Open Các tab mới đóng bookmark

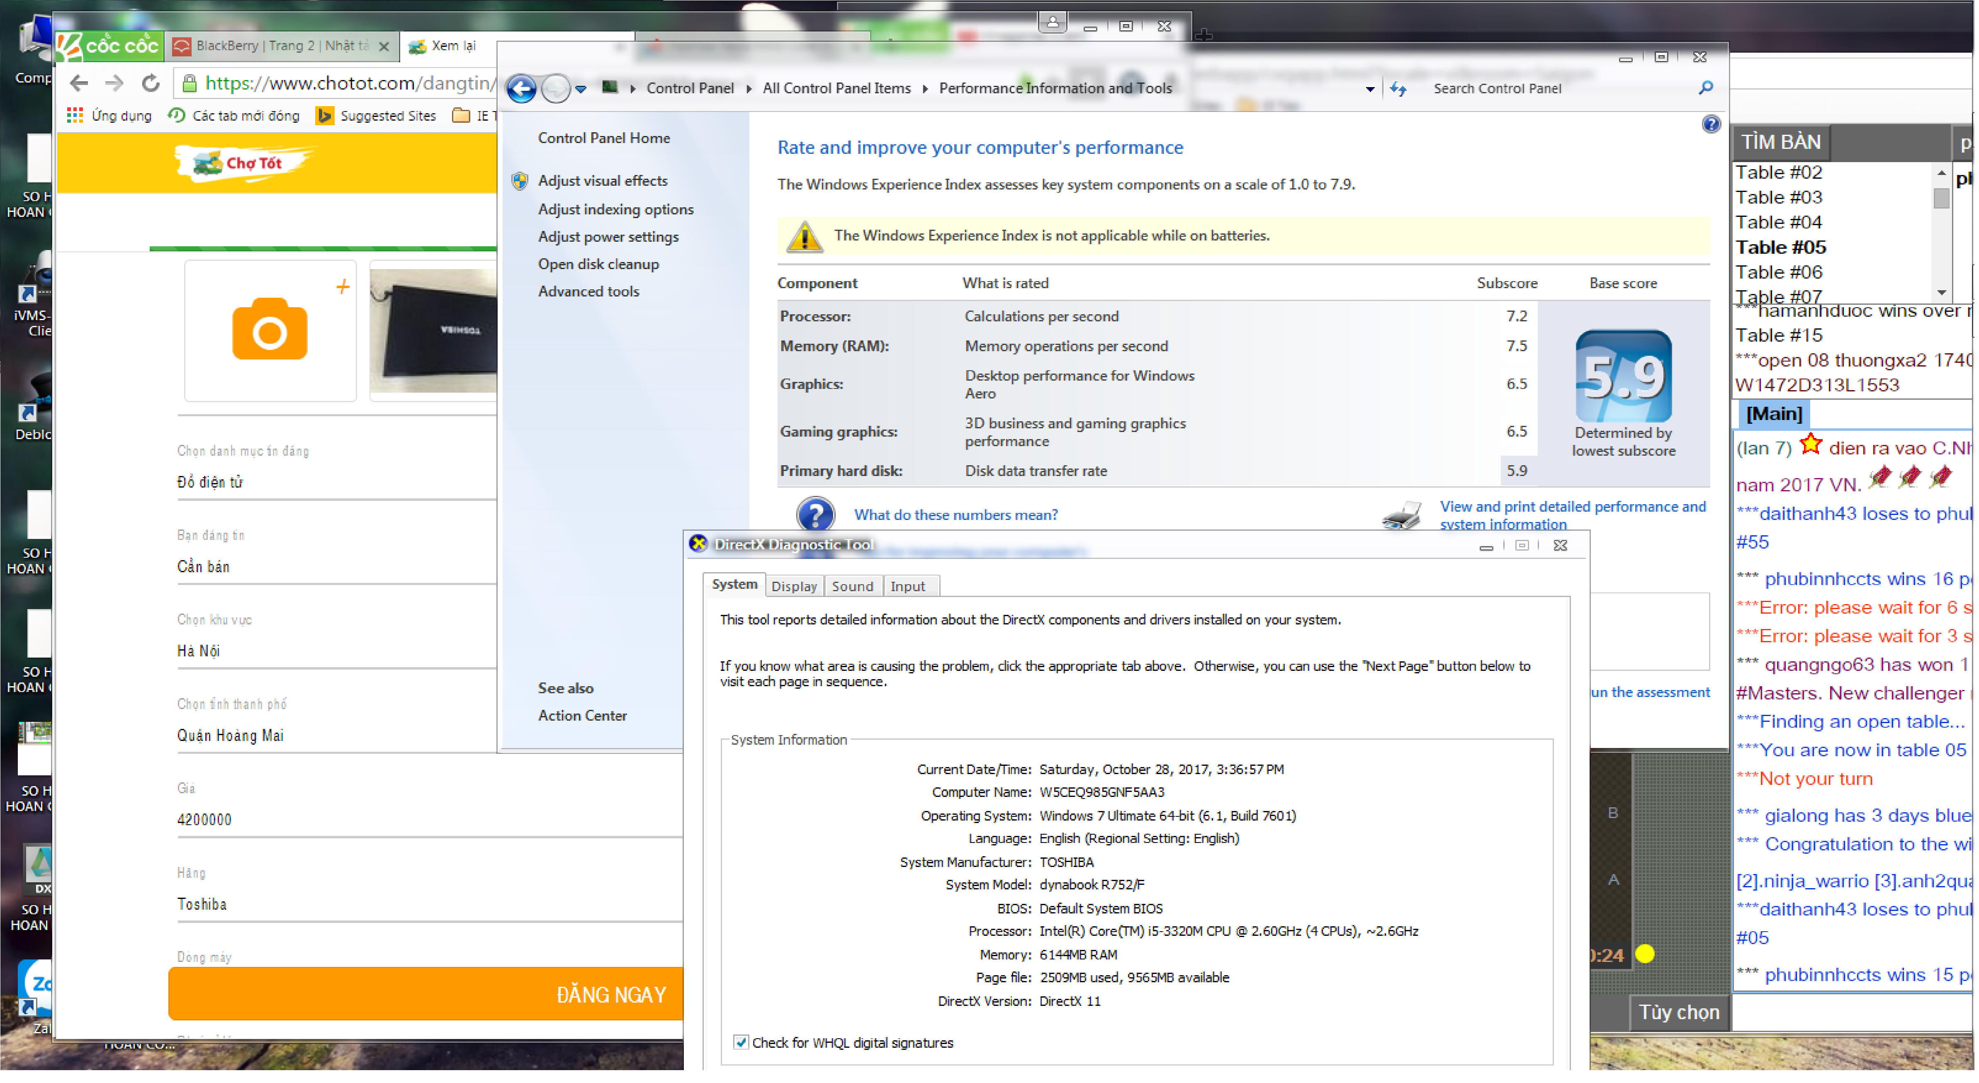point(234,115)
